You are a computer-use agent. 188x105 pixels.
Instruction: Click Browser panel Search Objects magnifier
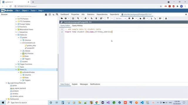click(x=57, y=14)
